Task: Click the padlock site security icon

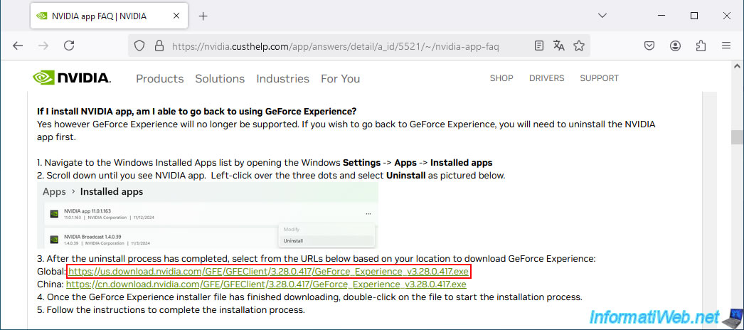Action: [159, 46]
